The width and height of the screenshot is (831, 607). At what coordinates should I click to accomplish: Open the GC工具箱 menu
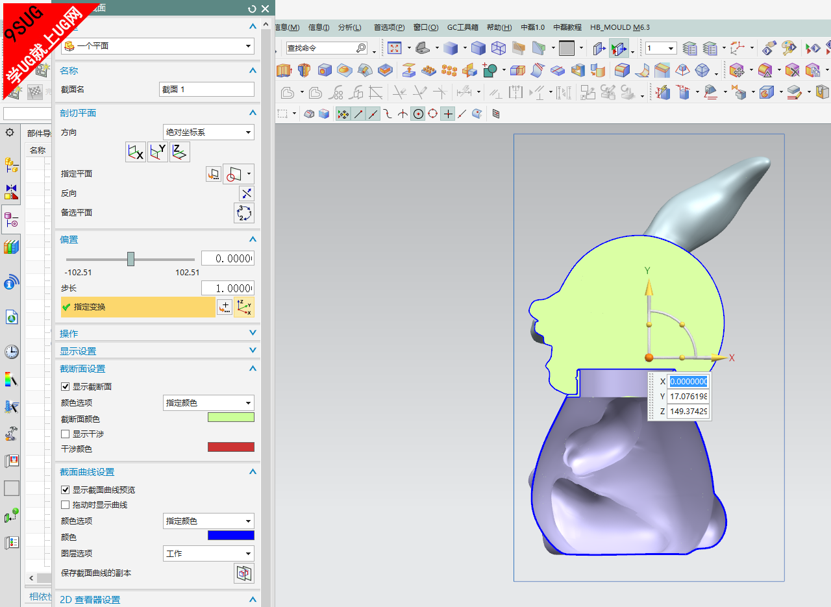(463, 27)
